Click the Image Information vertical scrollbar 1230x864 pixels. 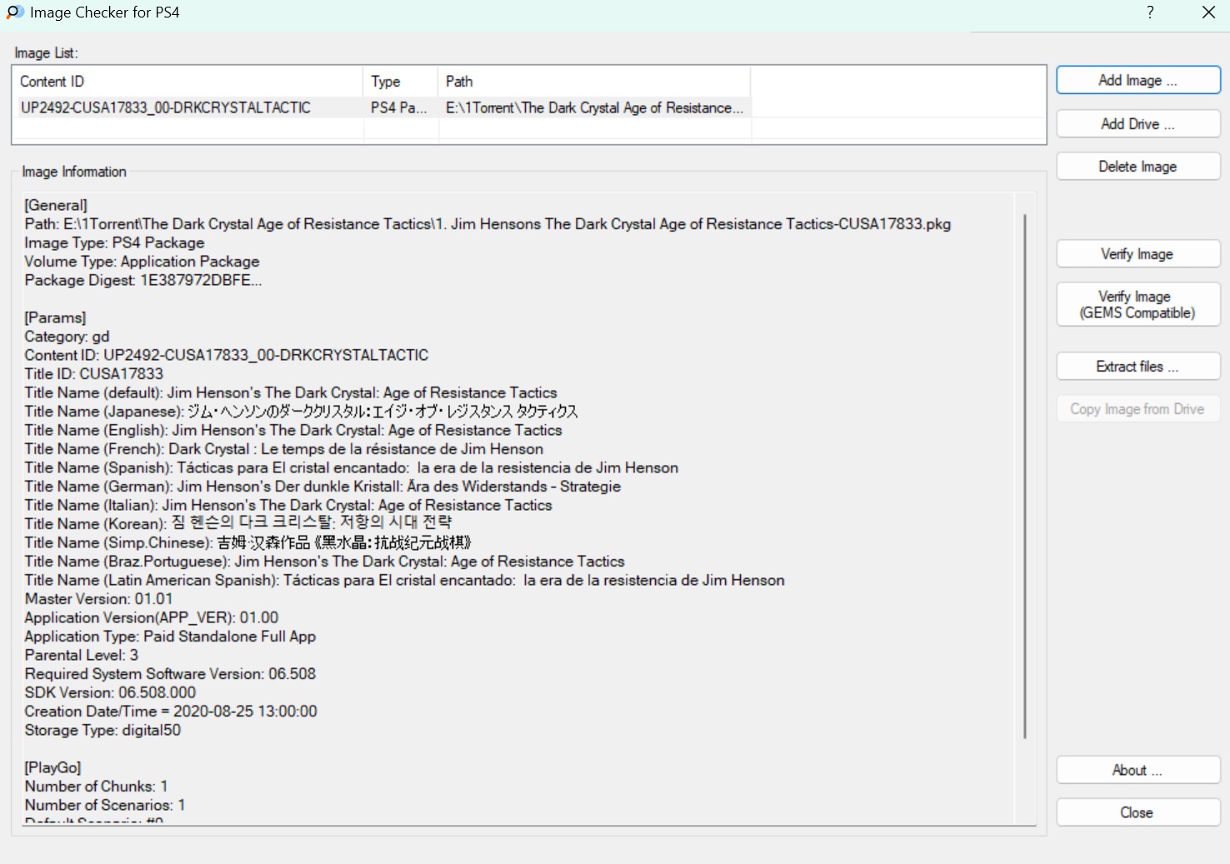point(1025,475)
